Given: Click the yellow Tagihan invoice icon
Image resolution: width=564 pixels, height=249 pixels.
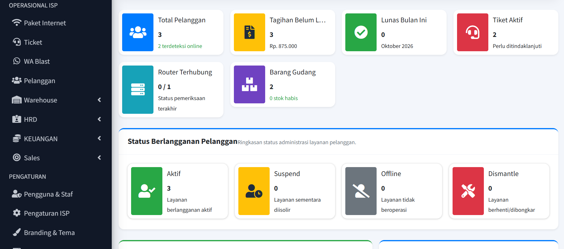Looking at the screenshot, I should tap(249, 32).
